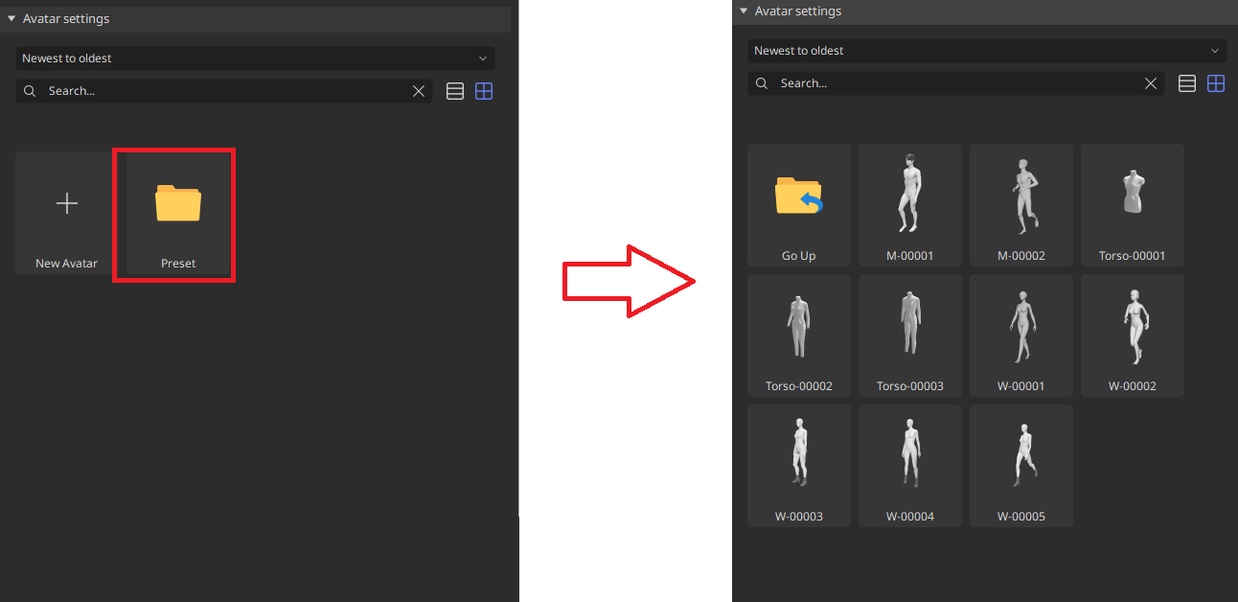Switch to list view in right panel

(1187, 83)
